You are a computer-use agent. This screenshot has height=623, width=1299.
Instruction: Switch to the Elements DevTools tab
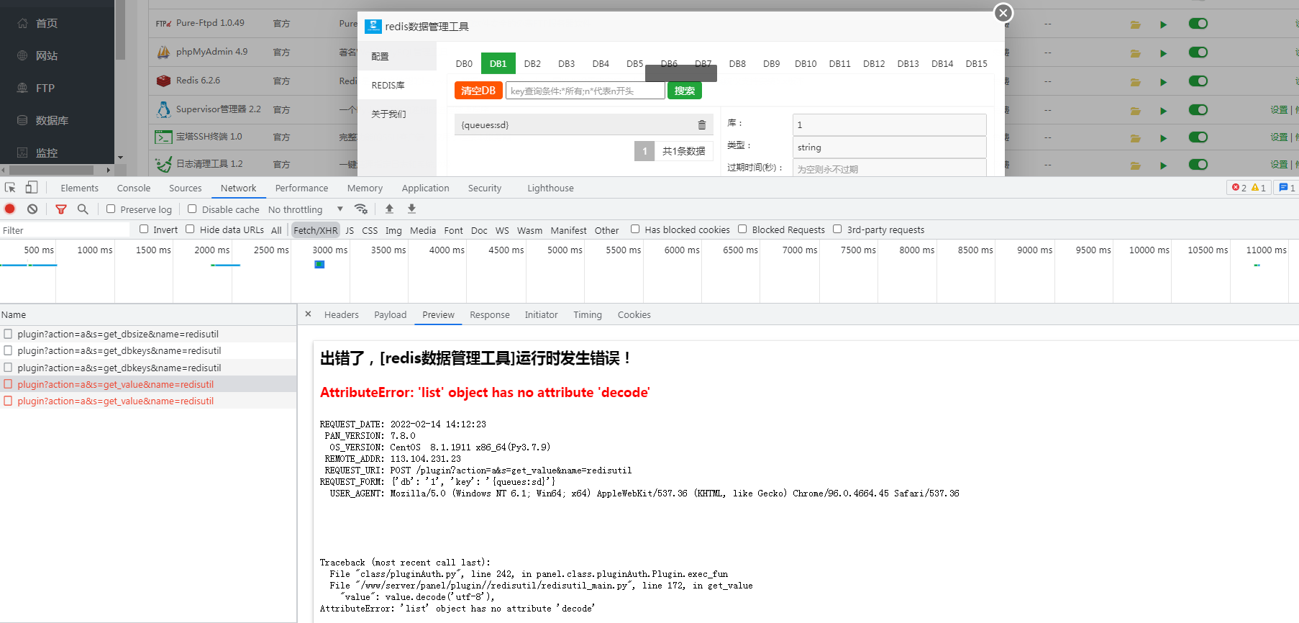(x=80, y=188)
